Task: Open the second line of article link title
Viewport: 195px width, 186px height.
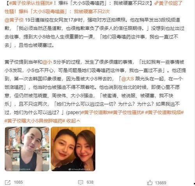Action: 57,12
